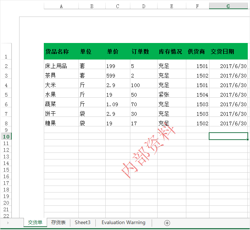The width and height of the screenshot is (250, 230).
Task: Select row 15 header
Action: [x=6, y=169]
